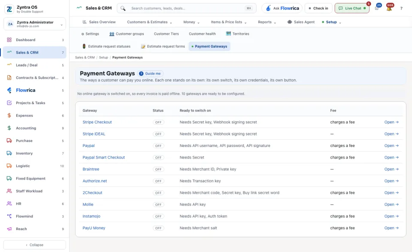Click the Setup breadcrumb link

click(x=103, y=57)
